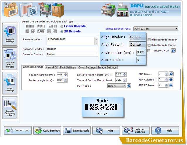Adjust the PDF EC Level spinner arrows

pos(166,85)
